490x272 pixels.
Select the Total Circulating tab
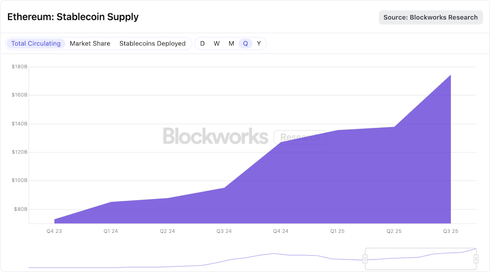36,44
